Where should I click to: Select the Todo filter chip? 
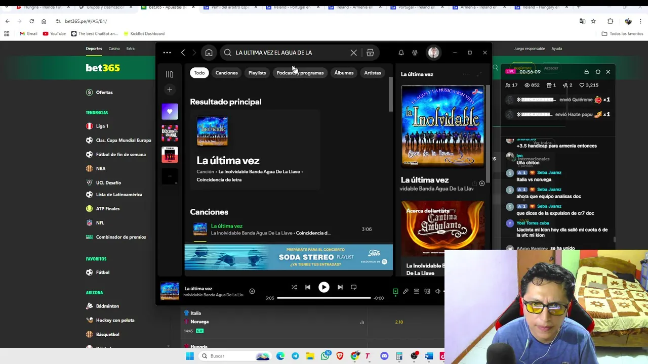[199, 73]
